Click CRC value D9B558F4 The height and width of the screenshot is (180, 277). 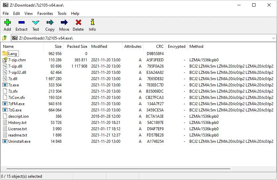click(x=155, y=53)
